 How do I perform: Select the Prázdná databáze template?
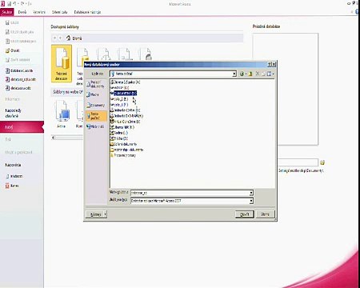click(62, 63)
